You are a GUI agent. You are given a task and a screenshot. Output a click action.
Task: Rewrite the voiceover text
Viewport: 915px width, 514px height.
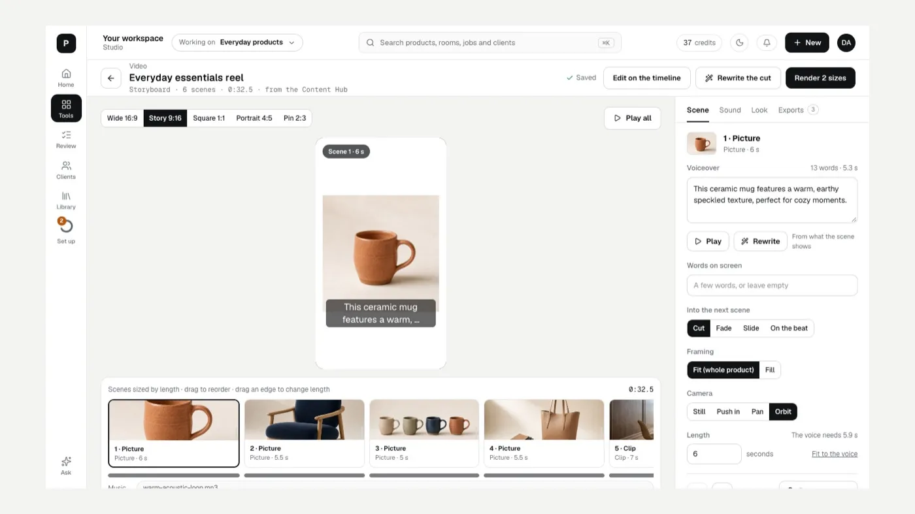click(760, 241)
